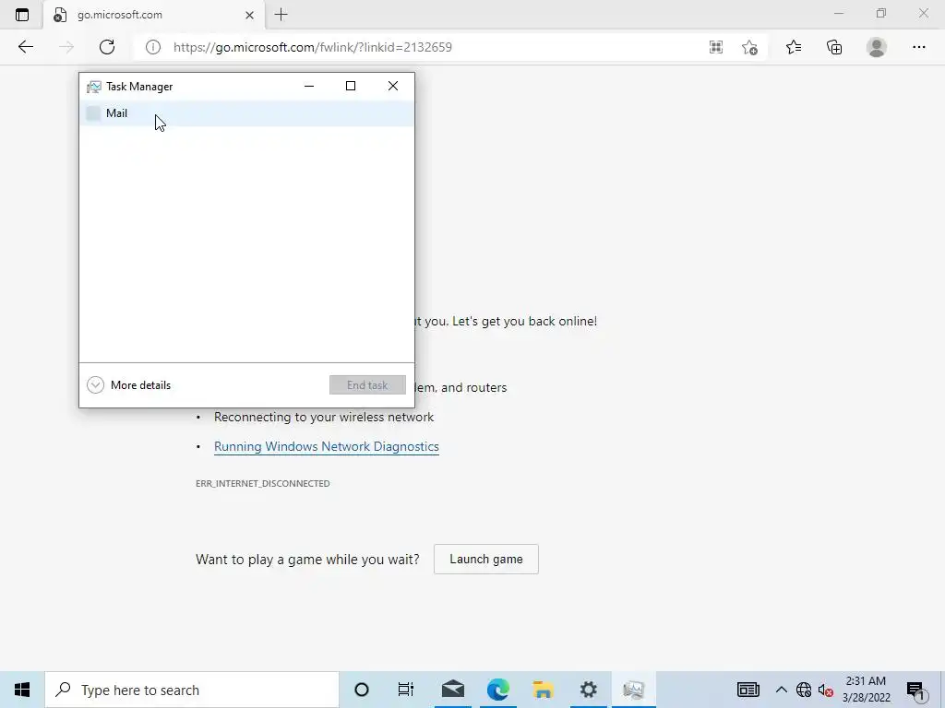945x708 pixels.
Task: Click the taskbar search box
Action: [192, 690]
